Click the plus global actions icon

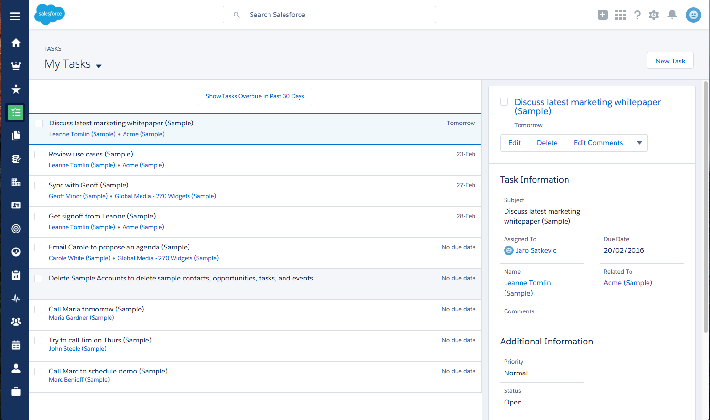point(602,15)
